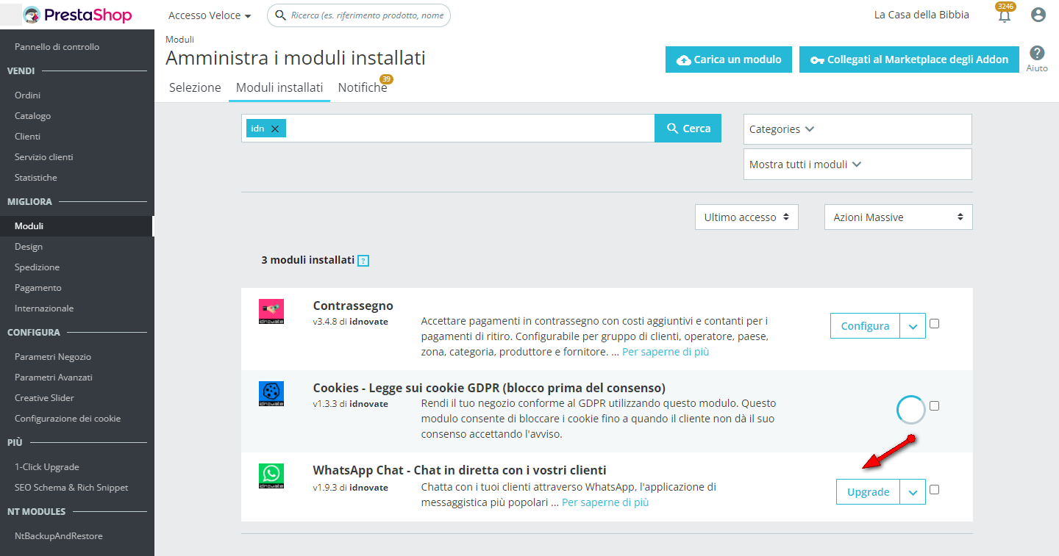Image resolution: width=1059 pixels, height=556 pixels.
Task: Switch to the Moduli installati tab
Action: click(279, 87)
